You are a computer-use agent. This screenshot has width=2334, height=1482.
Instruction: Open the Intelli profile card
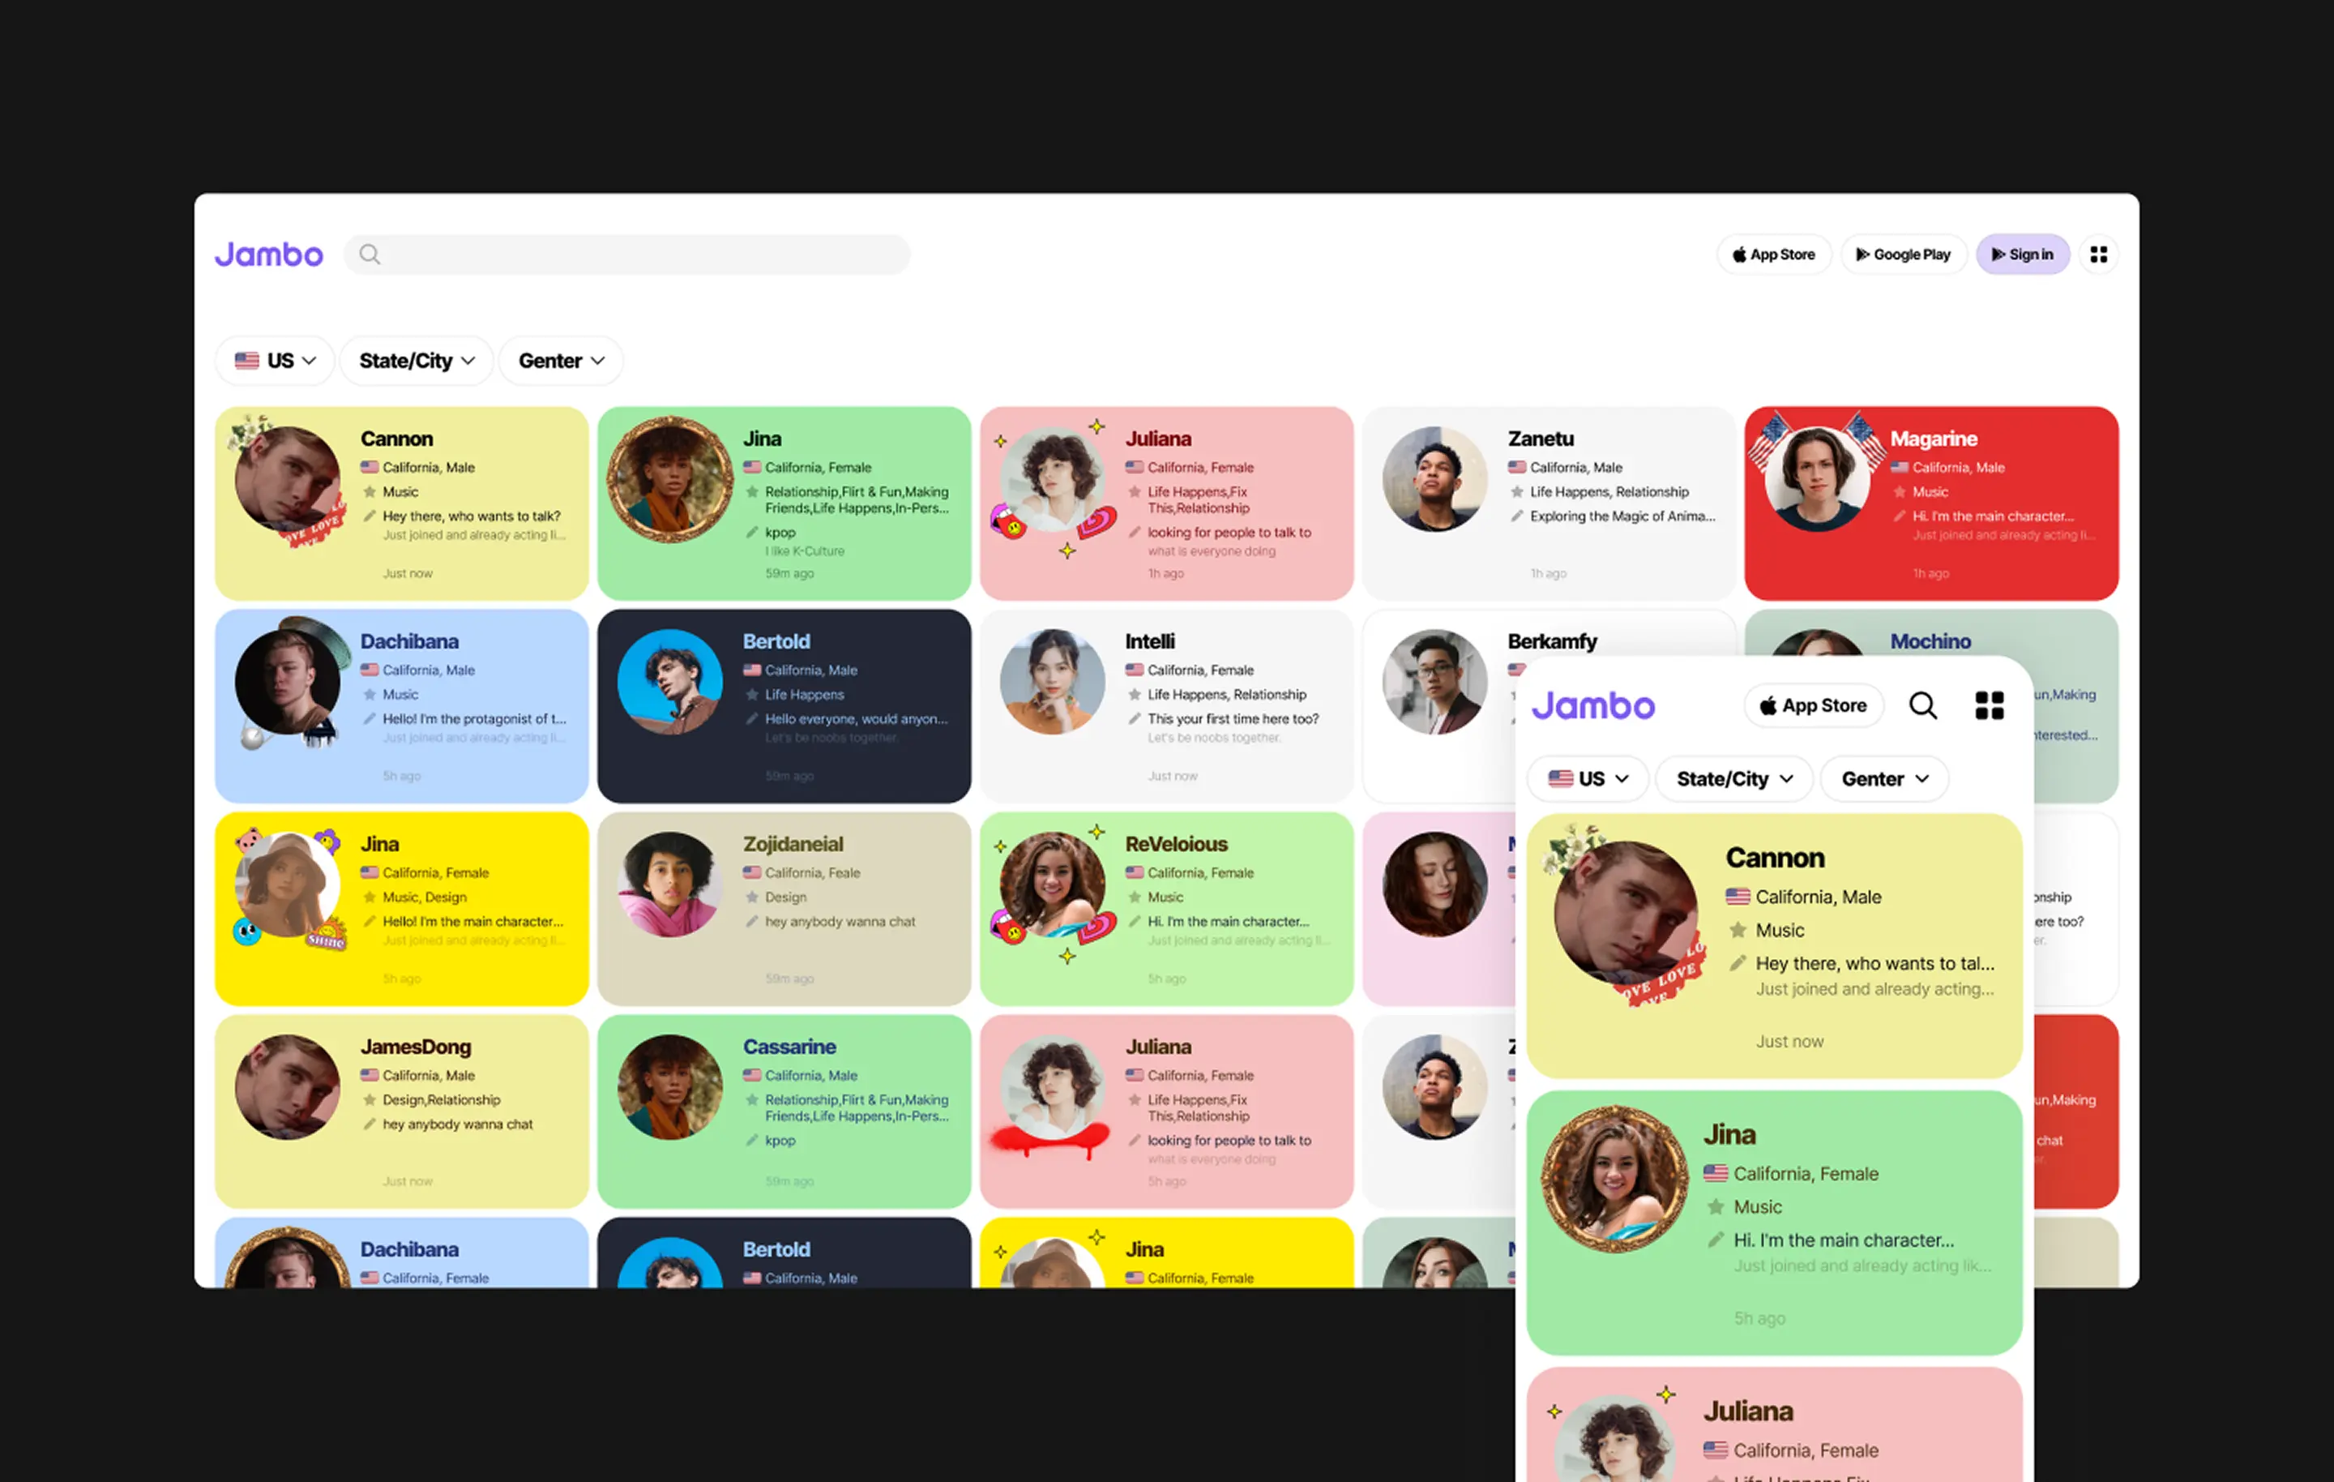pos(1166,705)
